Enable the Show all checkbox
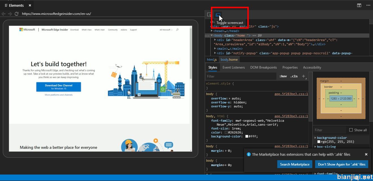373x181 pixels. tap(351, 130)
